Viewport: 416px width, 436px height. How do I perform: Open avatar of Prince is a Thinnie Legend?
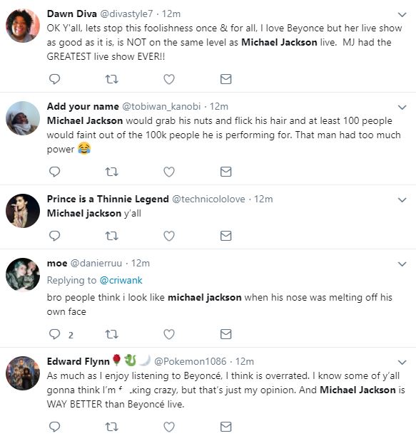(23, 211)
